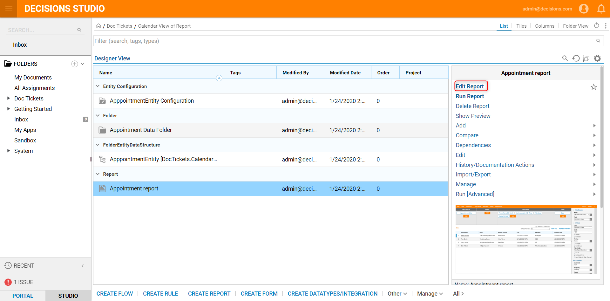
Task: Open the Compare submenu
Action: tap(526, 135)
